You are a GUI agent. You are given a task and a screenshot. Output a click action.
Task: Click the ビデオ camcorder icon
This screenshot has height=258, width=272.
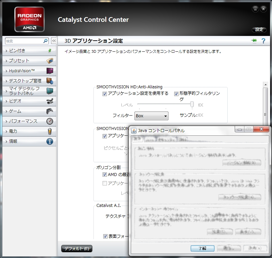(x=50, y=101)
